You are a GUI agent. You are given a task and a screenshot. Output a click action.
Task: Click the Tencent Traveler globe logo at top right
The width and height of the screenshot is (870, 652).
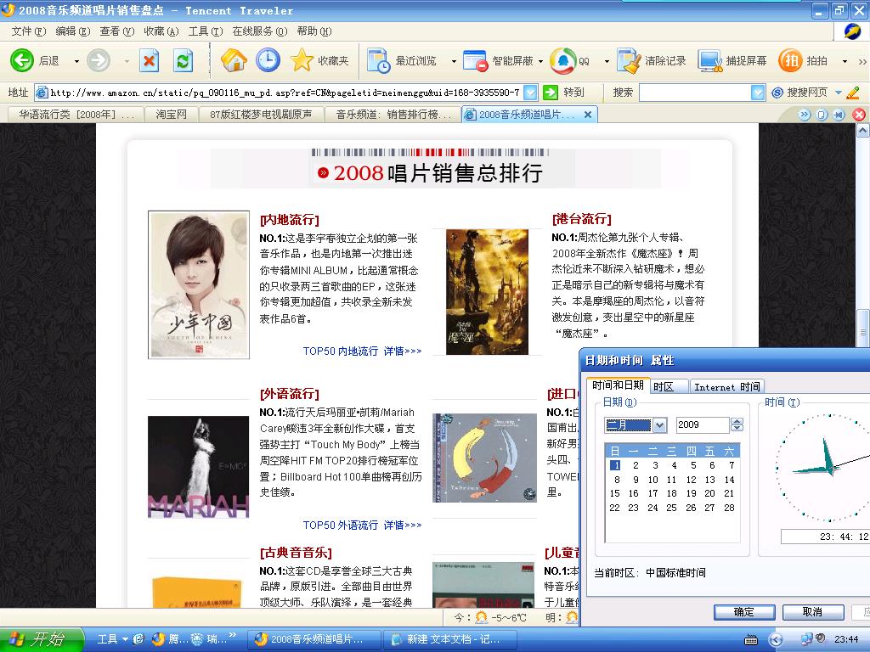[x=852, y=31]
